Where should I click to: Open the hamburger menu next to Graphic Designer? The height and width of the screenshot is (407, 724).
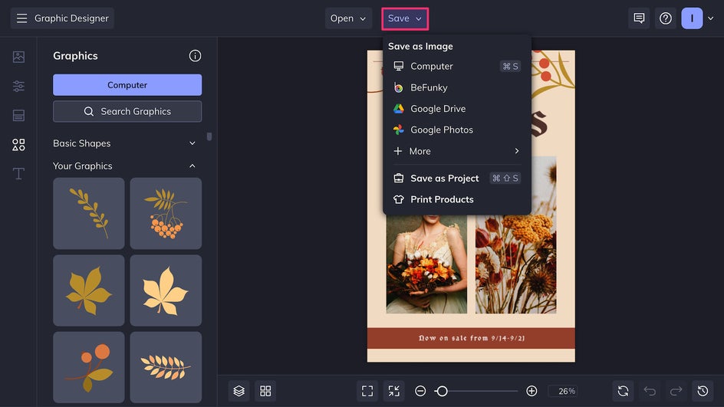click(x=21, y=18)
